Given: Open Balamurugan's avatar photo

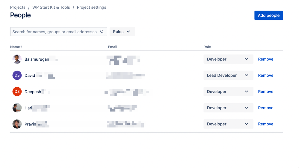Looking at the screenshot, I should (x=17, y=59).
